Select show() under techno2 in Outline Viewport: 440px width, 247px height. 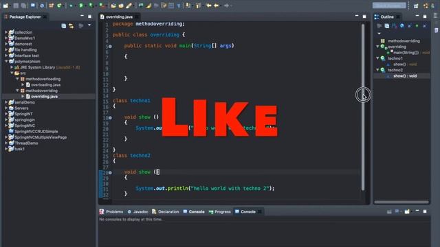tap(405, 76)
